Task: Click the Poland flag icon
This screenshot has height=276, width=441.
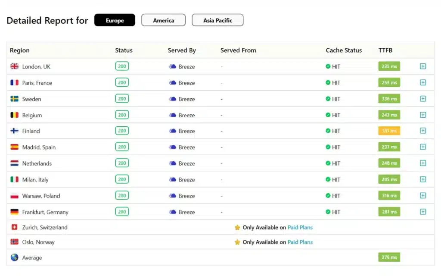Action: point(14,195)
